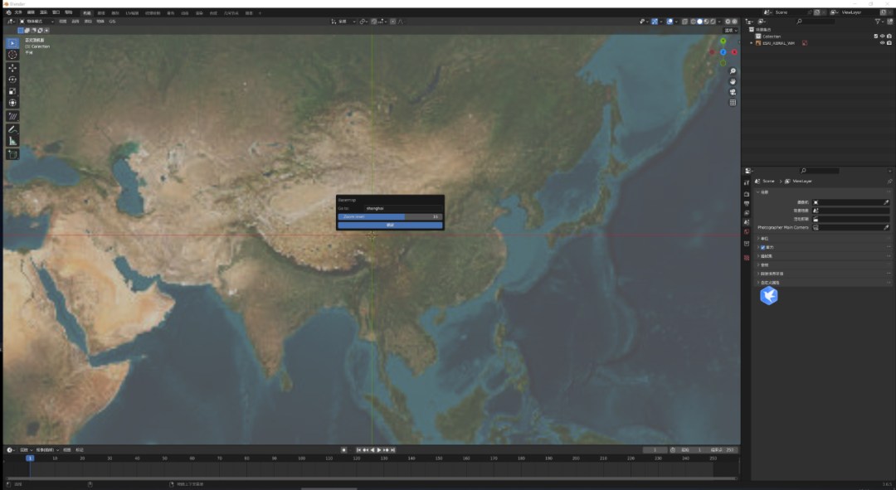Open the Edit menu
This screenshot has height=490, width=896.
click(31, 12)
